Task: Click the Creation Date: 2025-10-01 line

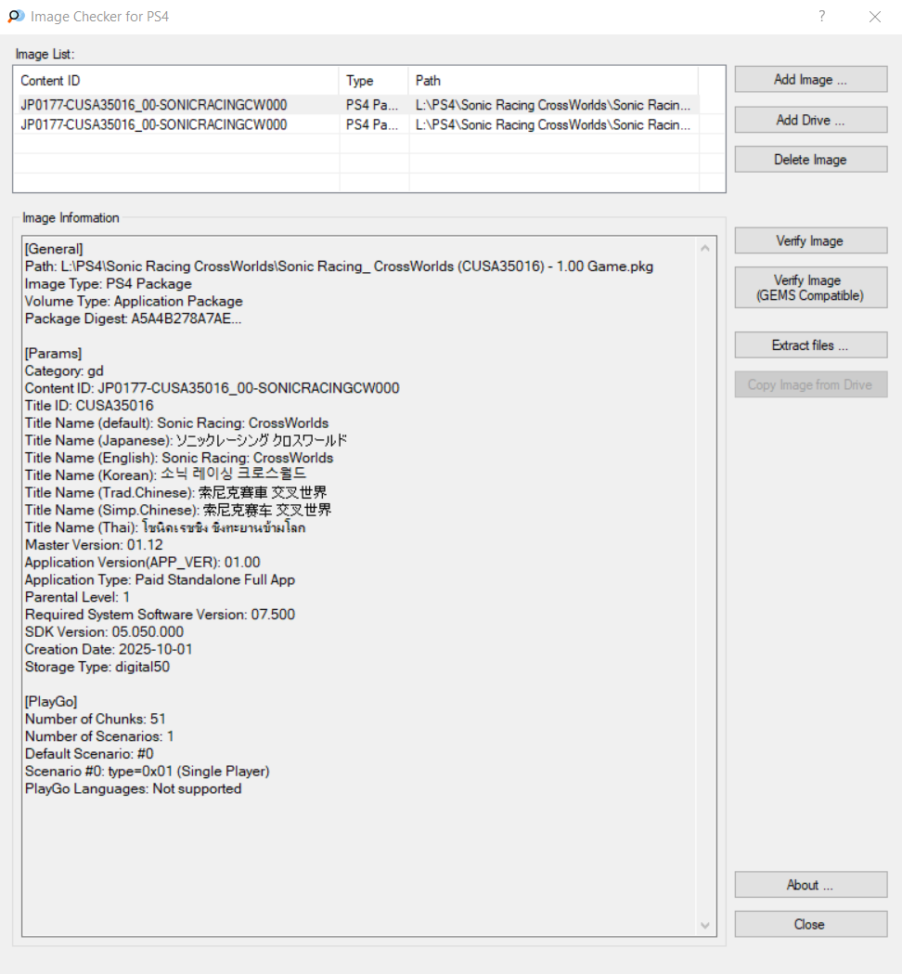Action: (x=108, y=649)
